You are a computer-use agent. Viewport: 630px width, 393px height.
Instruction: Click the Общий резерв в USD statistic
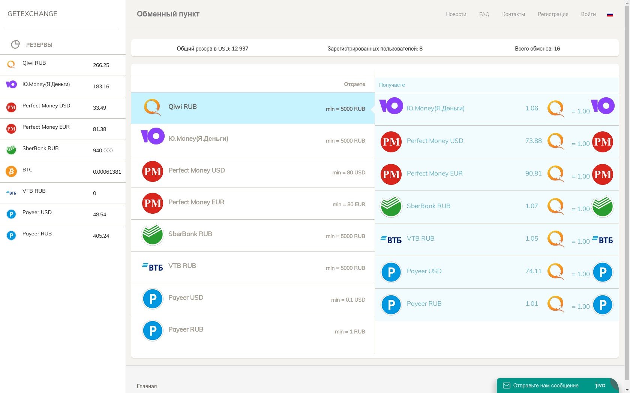point(212,49)
